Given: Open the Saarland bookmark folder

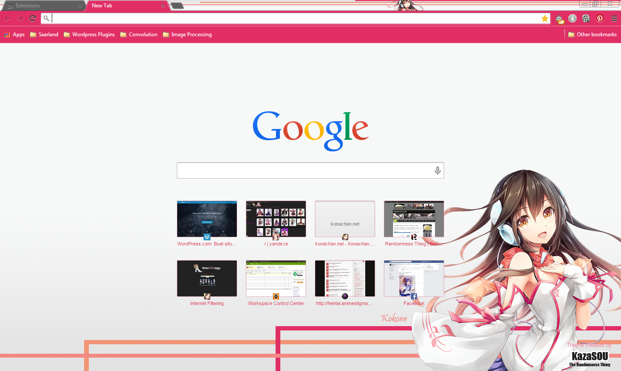Looking at the screenshot, I should pyautogui.click(x=44, y=35).
